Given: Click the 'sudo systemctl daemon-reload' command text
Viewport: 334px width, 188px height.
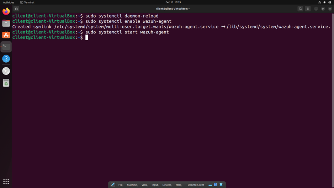Looking at the screenshot, I should pos(122,16).
